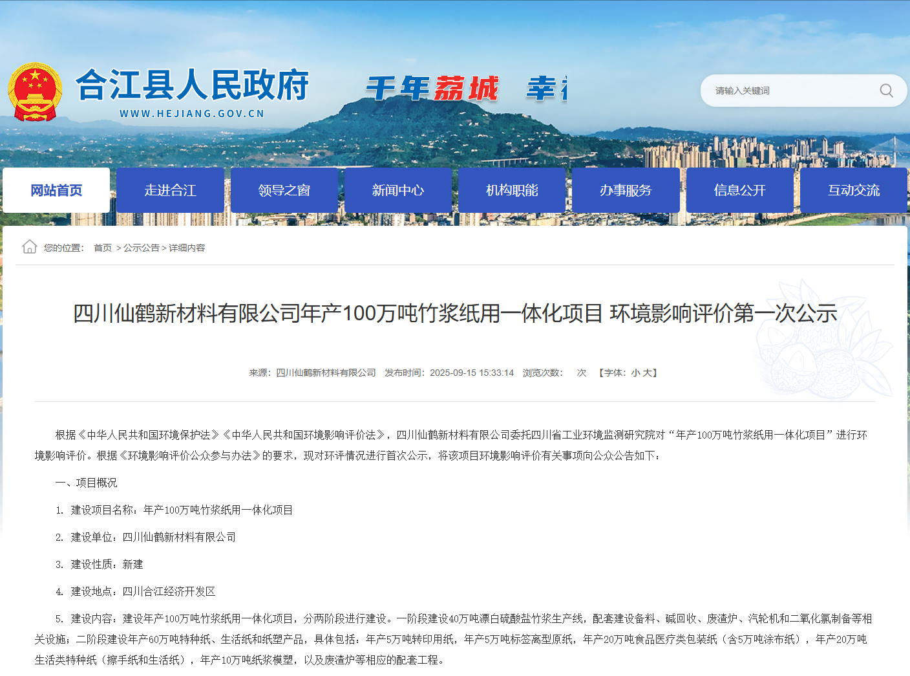The image size is (910, 676).
Task: Set font size to 小
Action: tap(636, 373)
